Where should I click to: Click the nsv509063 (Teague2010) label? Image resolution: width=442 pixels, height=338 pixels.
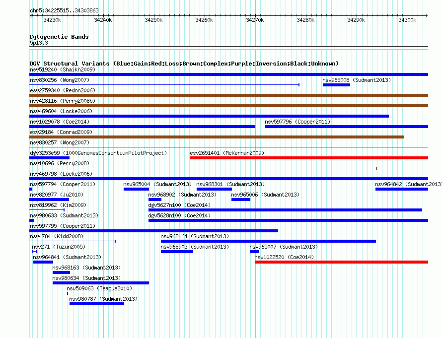tap(99, 288)
